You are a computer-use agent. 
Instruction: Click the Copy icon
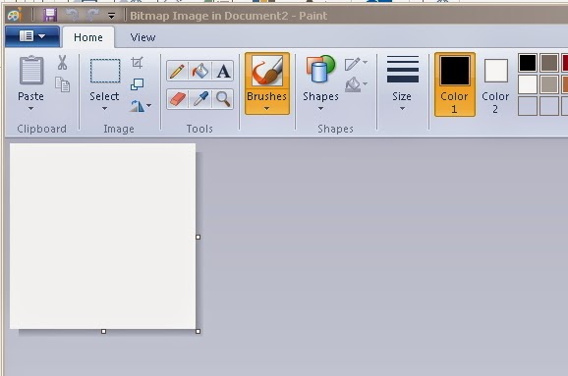click(x=62, y=84)
